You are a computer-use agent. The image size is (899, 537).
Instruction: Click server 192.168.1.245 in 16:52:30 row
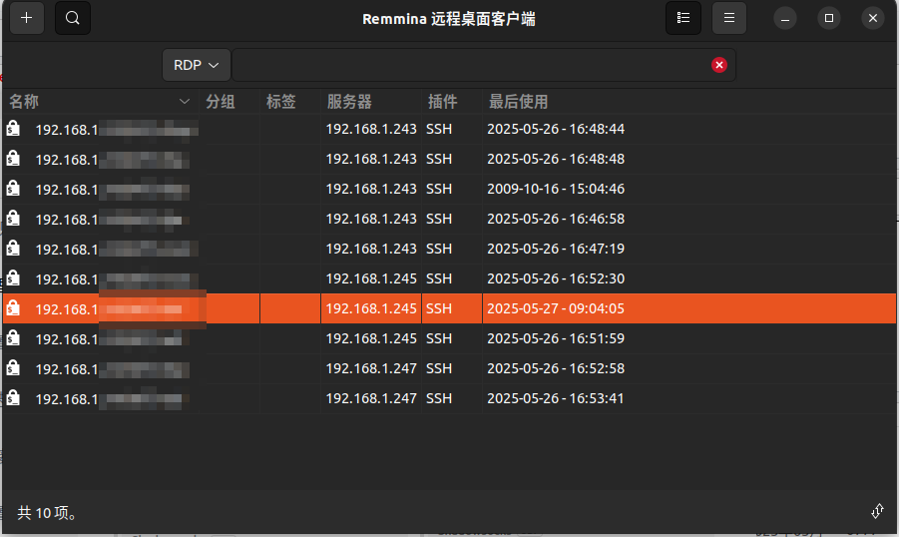(371, 278)
